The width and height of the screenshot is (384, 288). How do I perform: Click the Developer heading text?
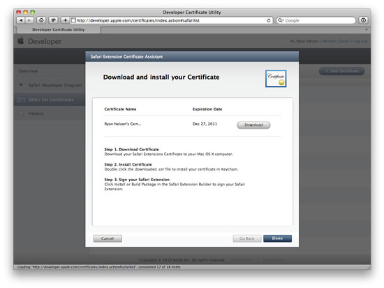pos(45,41)
